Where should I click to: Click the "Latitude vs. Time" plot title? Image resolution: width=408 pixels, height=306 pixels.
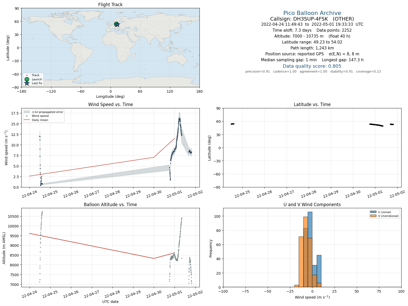[312, 104]
